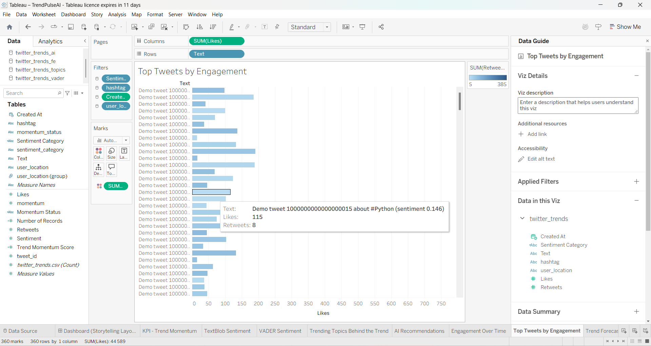Viewport: 651px width, 346px height.
Task: Click the Share workbook icon
Action: click(x=381, y=27)
